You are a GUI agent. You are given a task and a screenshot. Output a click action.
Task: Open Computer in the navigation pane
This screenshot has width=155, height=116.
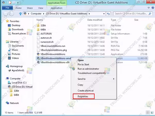[x=15, y=79]
